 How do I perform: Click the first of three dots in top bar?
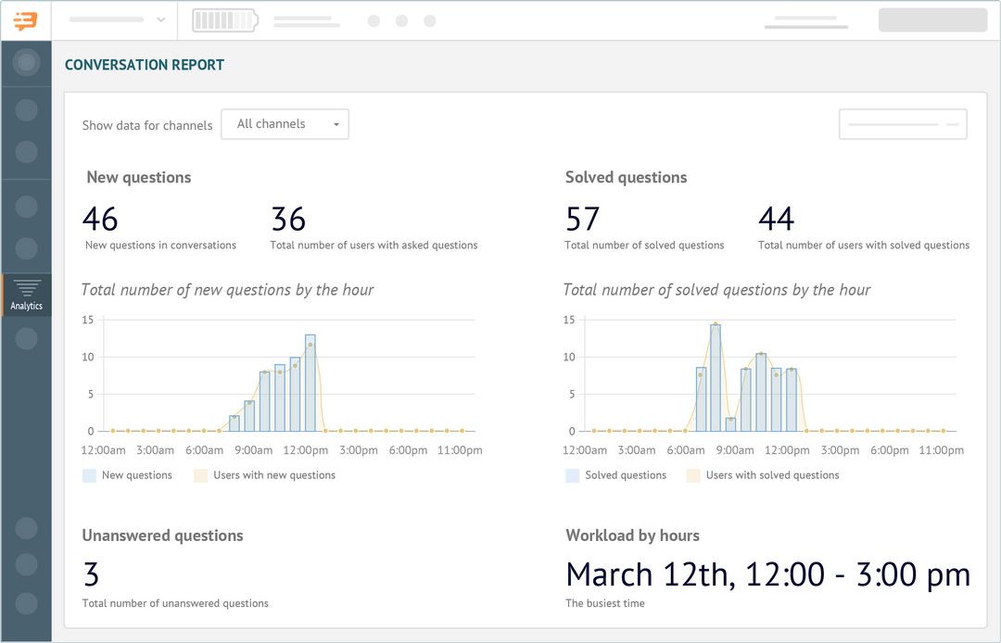(374, 20)
